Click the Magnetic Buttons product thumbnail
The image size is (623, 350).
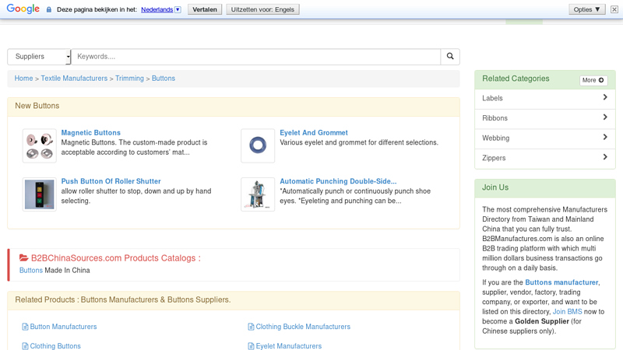point(40,145)
